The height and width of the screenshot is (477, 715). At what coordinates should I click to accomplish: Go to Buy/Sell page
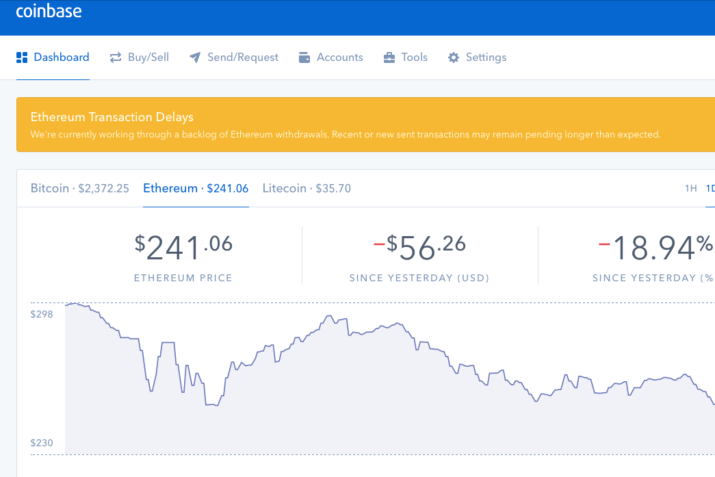[x=139, y=57]
